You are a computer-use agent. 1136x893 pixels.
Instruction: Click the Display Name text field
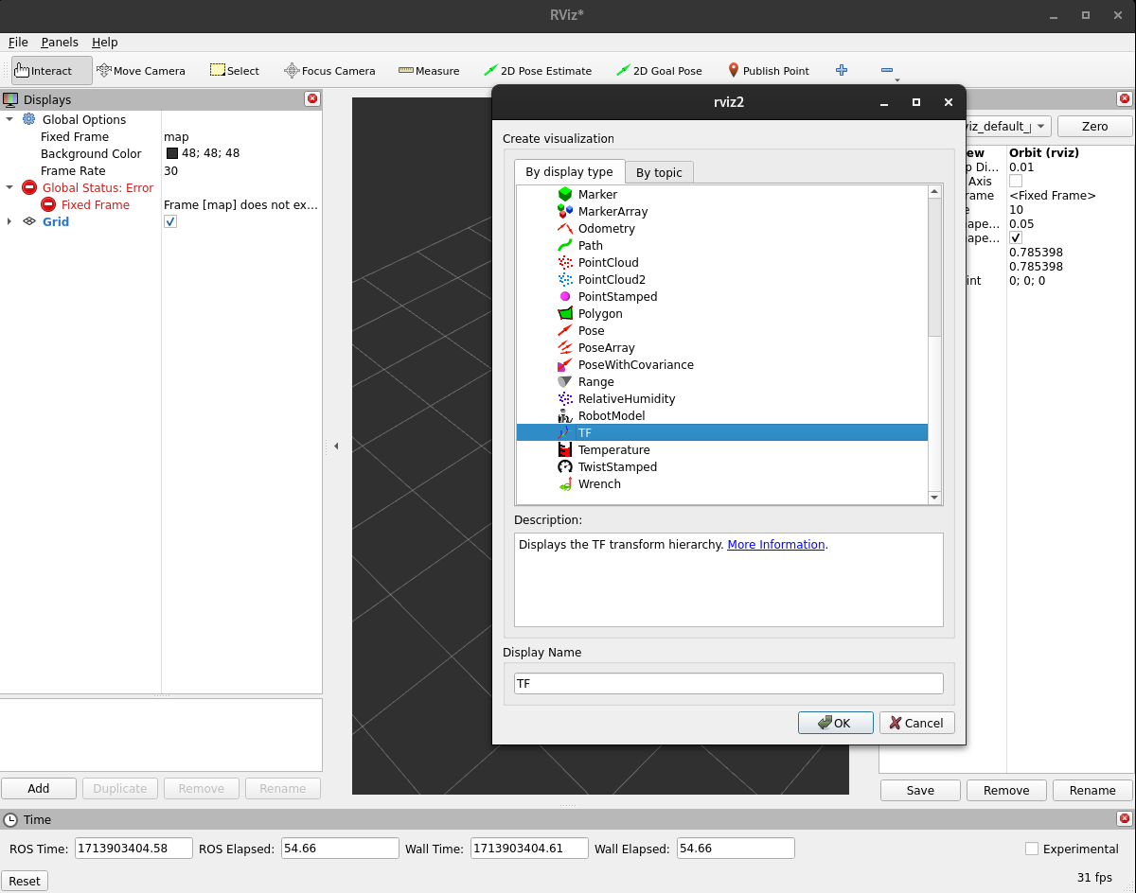(728, 683)
